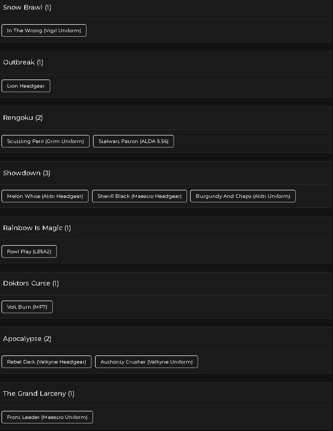The height and width of the screenshot is (431, 333).
Task: Click Sheriff Black (Maestro Headgear) tag
Action: pos(139,196)
